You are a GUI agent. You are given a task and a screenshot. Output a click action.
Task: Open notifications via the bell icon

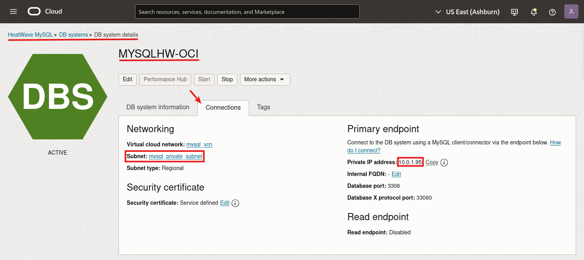[x=533, y=12]
